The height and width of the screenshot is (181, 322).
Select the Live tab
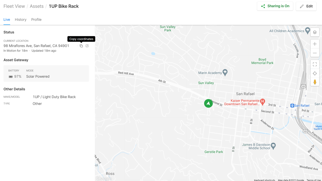click(7, 20)
